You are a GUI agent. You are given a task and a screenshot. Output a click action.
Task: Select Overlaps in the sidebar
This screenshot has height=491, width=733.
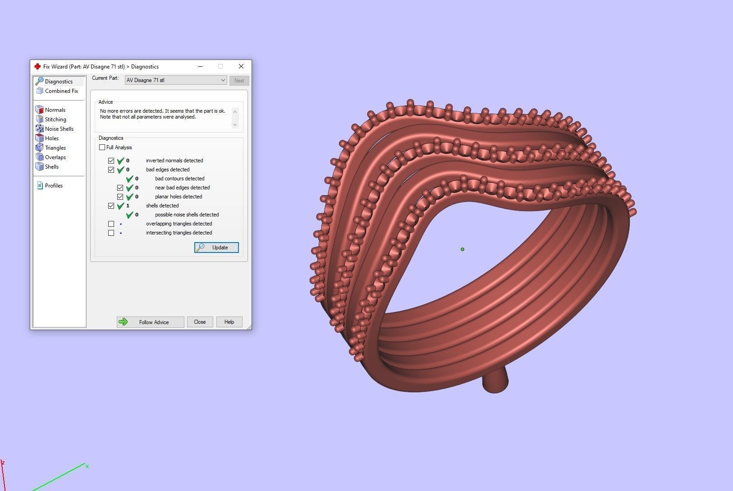[55, 157]
